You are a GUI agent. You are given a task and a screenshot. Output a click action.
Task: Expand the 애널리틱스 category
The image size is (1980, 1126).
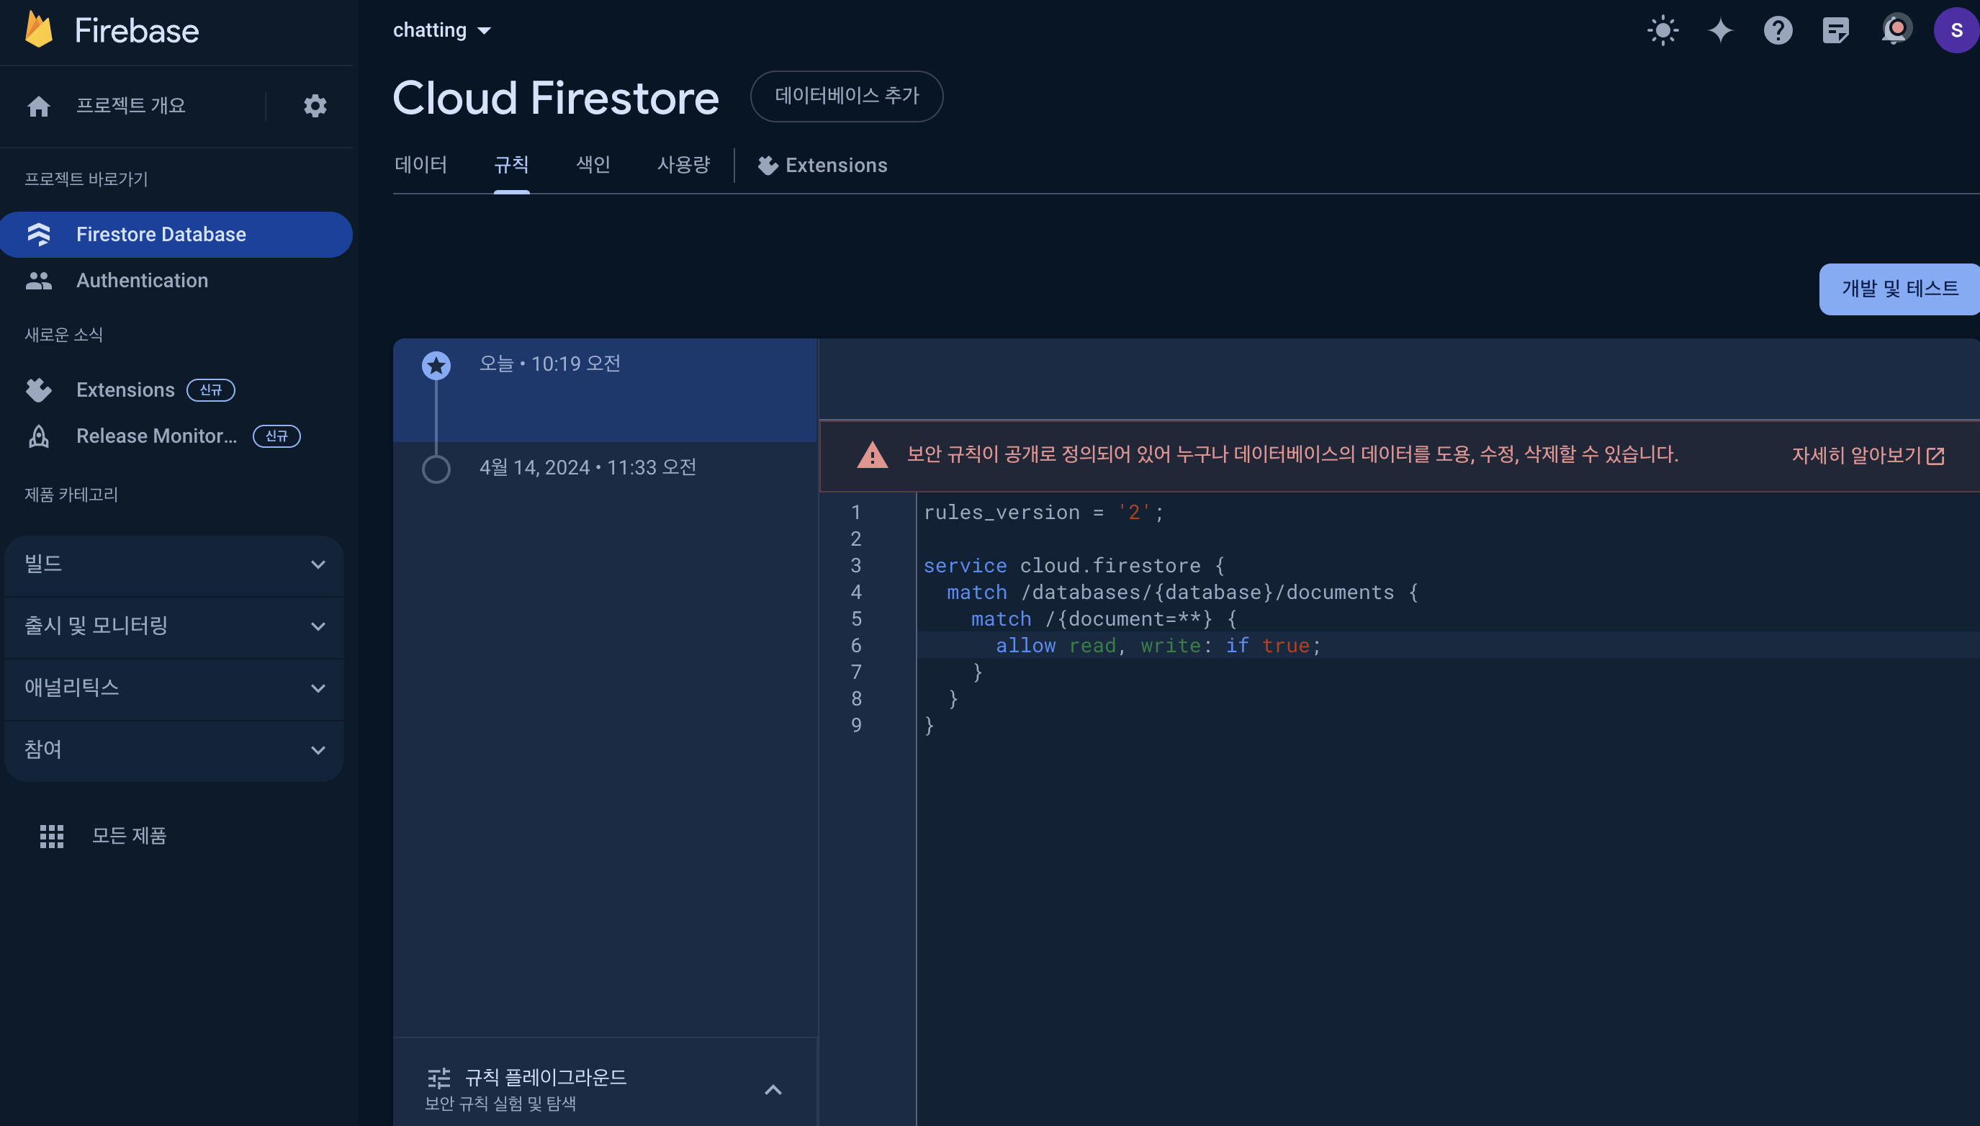click(174, 688)
